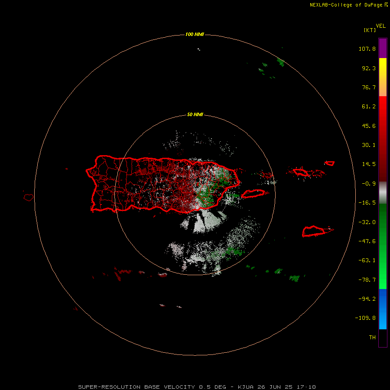Pick the blue segment of the color bar
390x390 pixels.
click(x=383, y=309)
